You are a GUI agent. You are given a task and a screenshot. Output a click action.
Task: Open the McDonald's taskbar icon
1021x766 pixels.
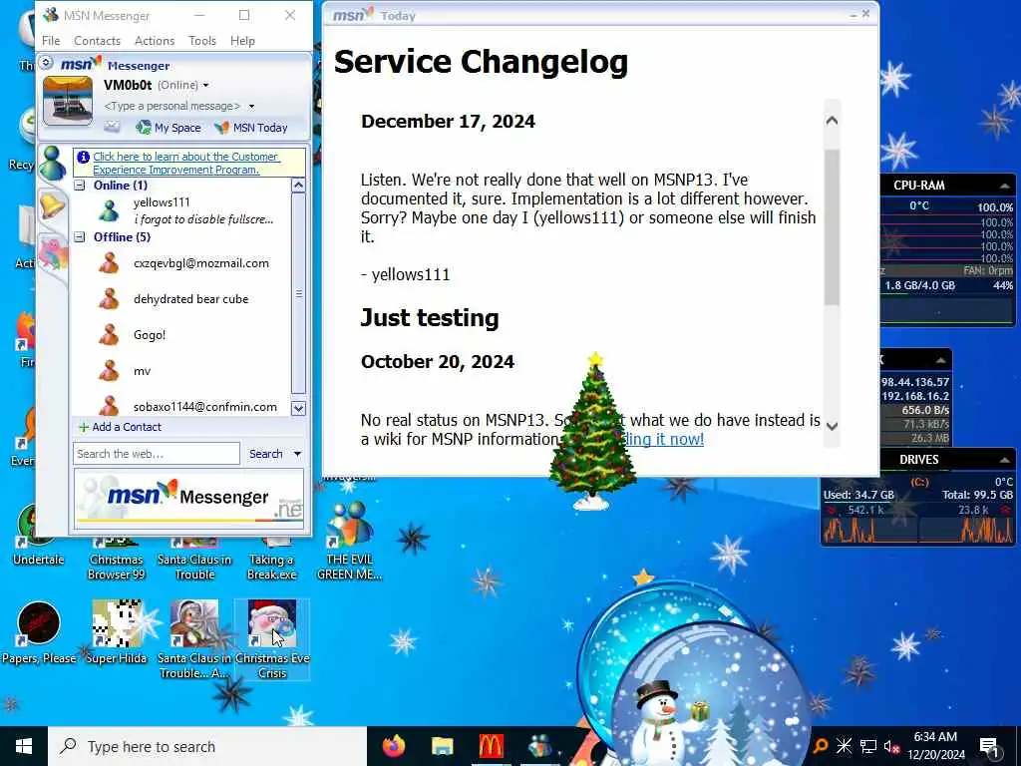point(491,746)
